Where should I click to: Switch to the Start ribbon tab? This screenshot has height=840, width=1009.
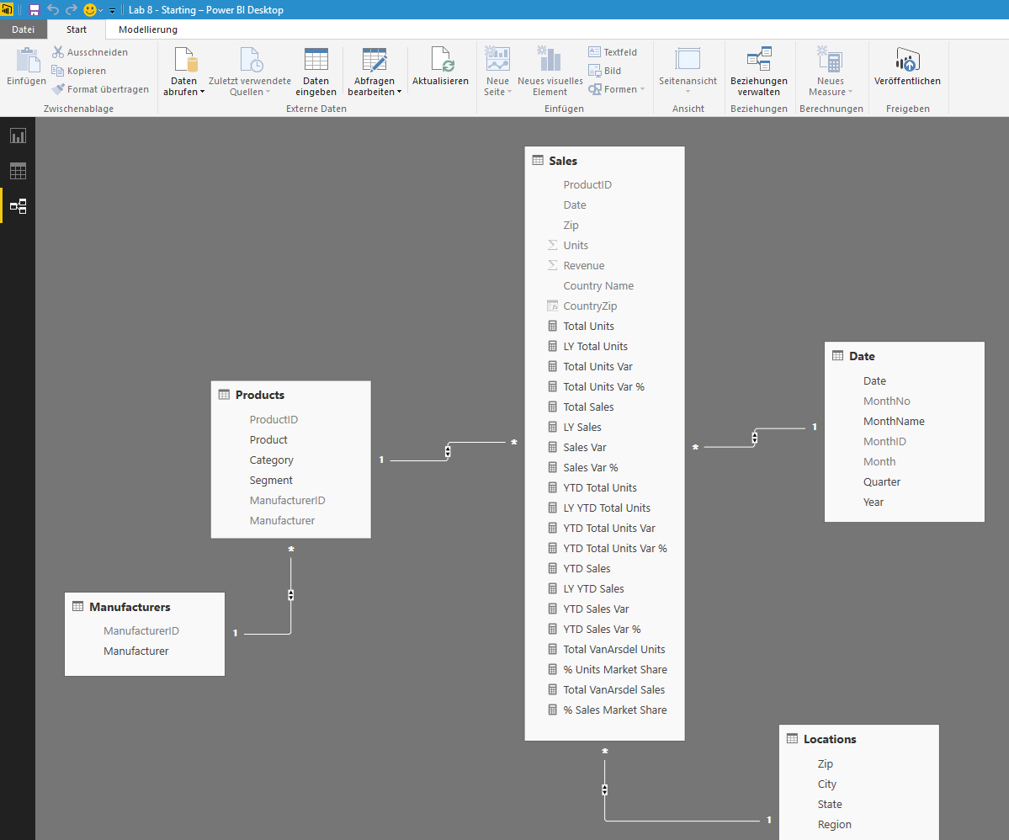76,29
